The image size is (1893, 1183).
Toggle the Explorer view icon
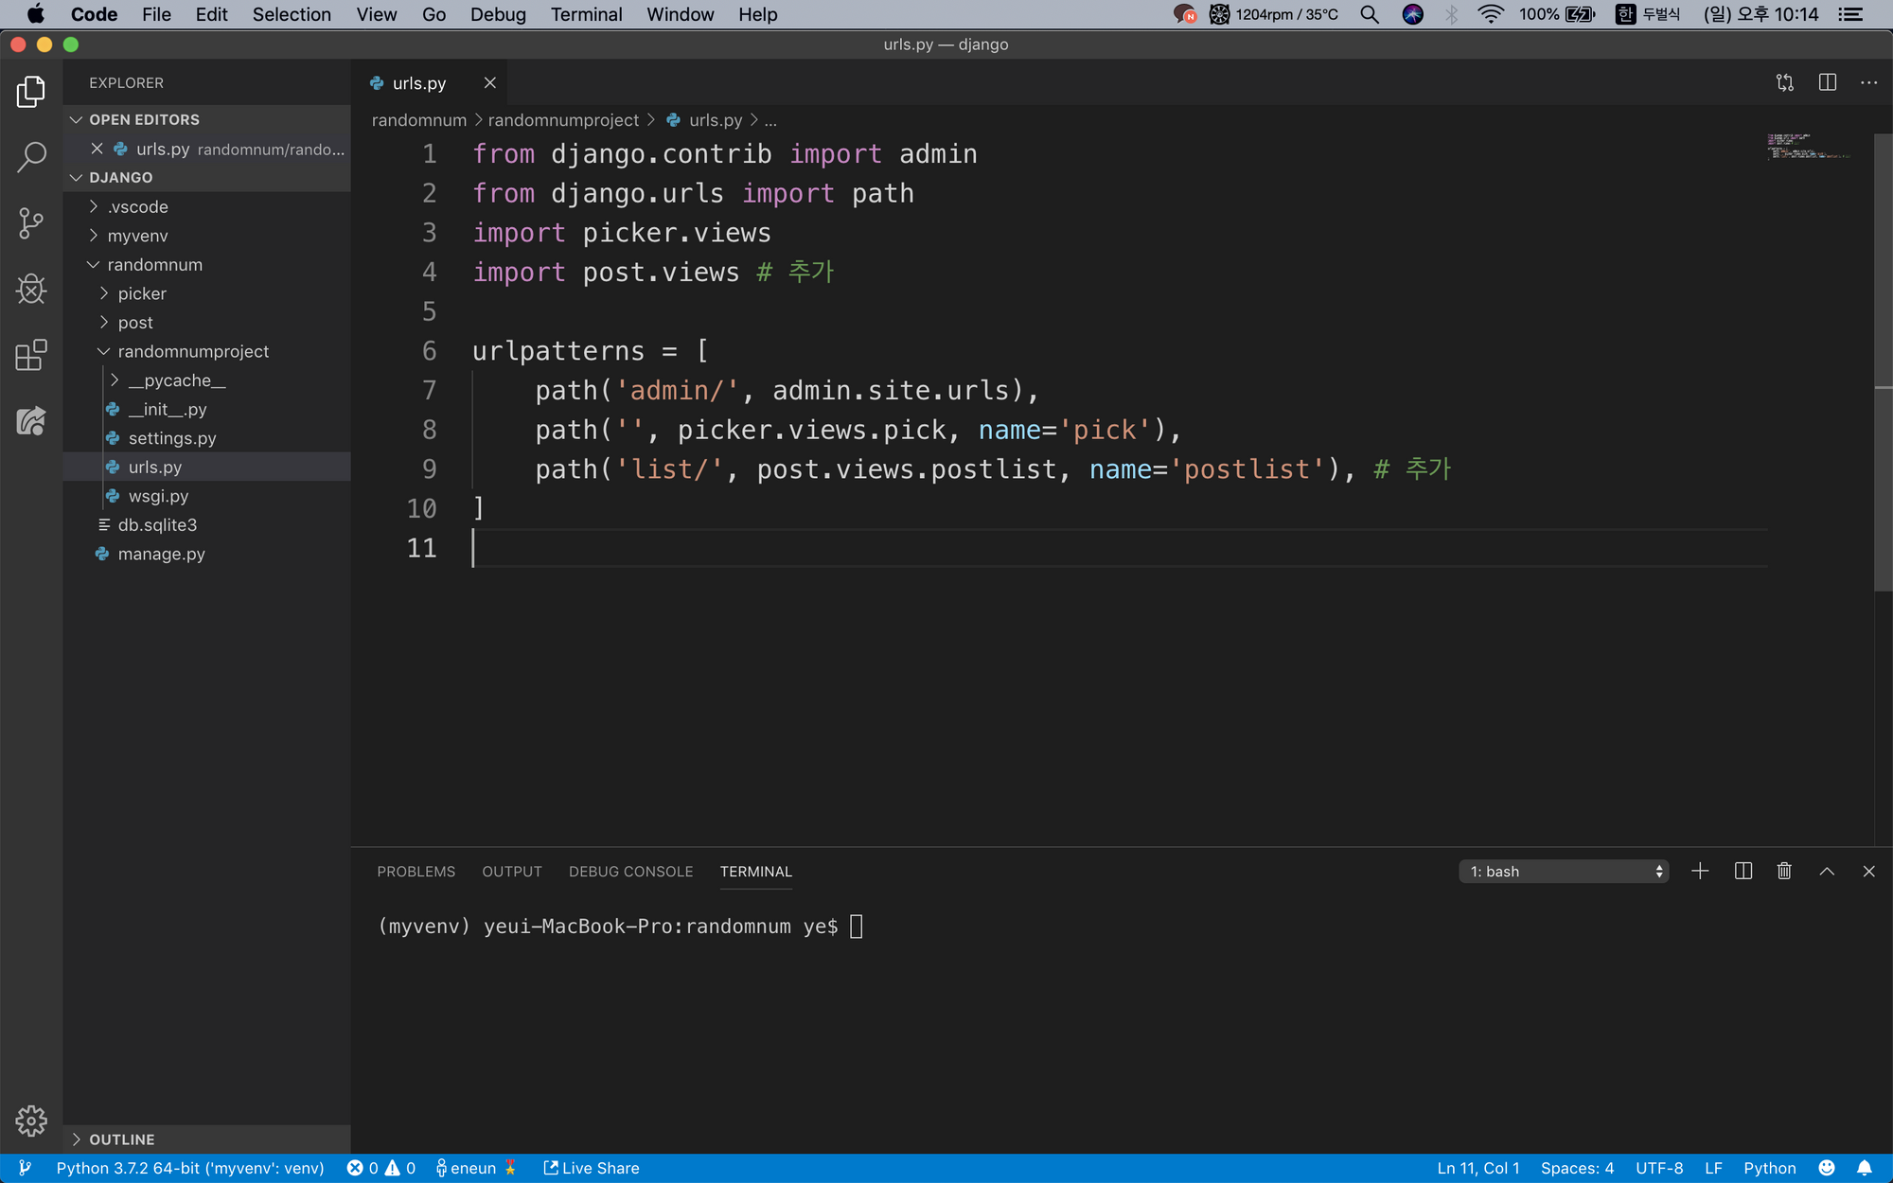coord(31,92)
